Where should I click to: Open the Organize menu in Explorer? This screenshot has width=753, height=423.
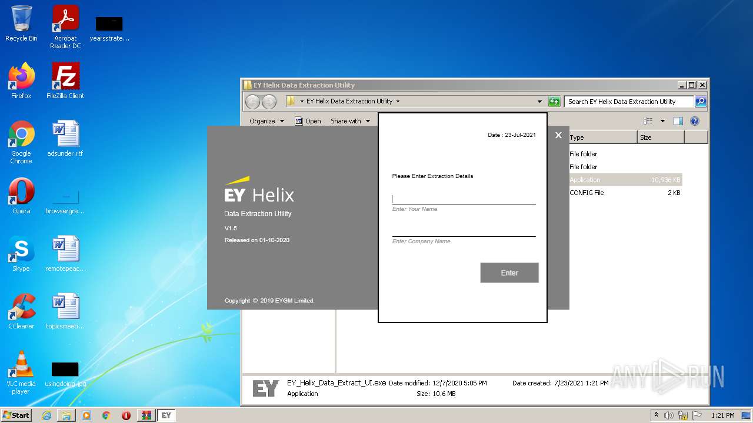coord(266,121)
